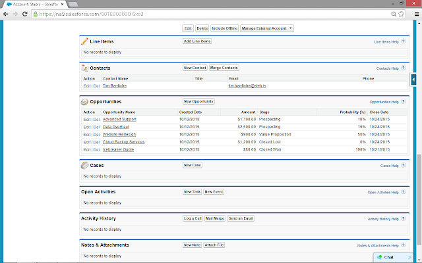Delete the Data Overhaul opportunity row
This screenshot has height=263, width=422.
click(96, 127)
